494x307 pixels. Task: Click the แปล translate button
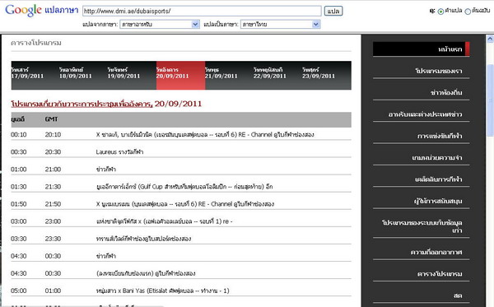333,11
